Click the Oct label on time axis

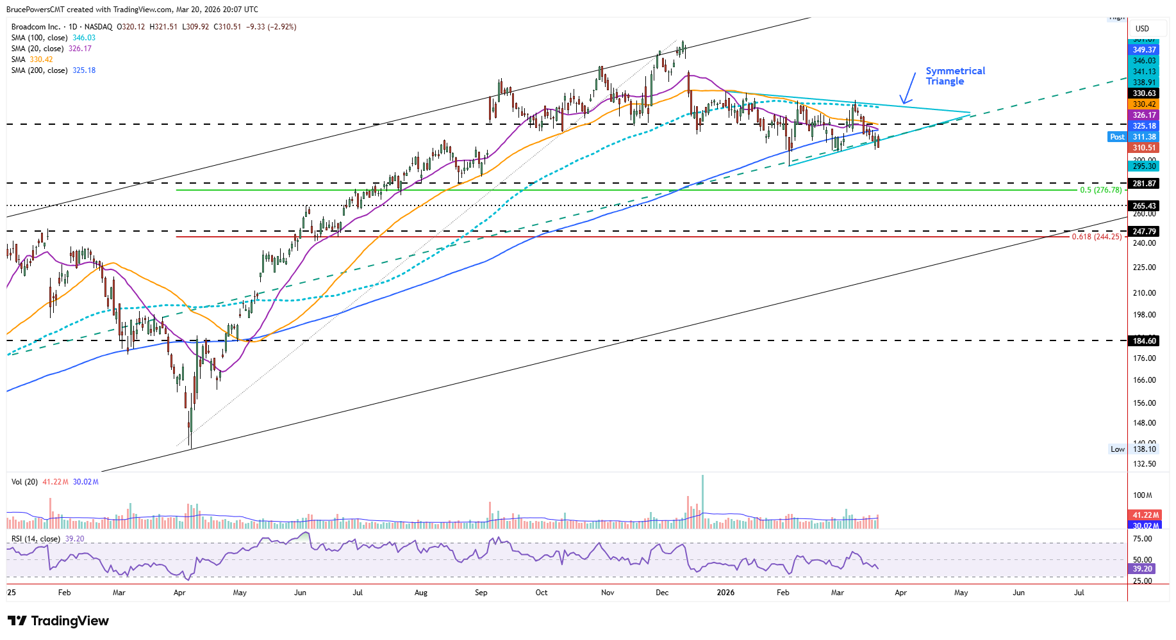[x=542, y=593]
